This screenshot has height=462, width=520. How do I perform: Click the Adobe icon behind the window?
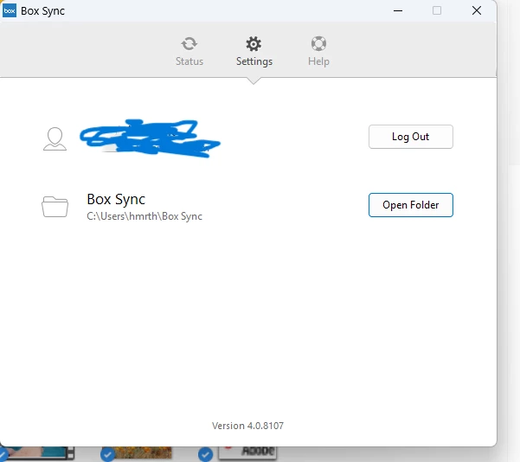pyautogui.click(x=247, y=452)
